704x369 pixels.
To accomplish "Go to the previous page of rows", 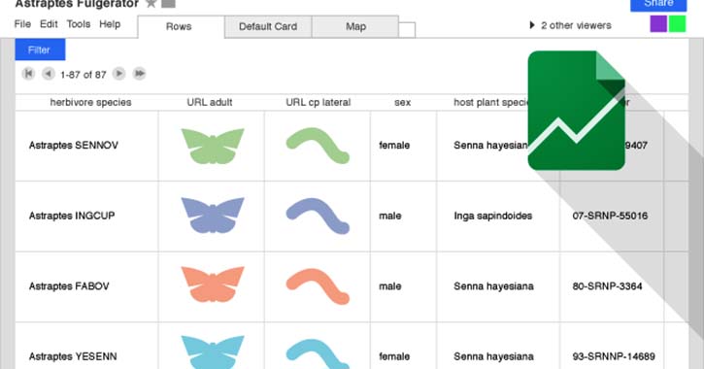I will tap(48, 73).
